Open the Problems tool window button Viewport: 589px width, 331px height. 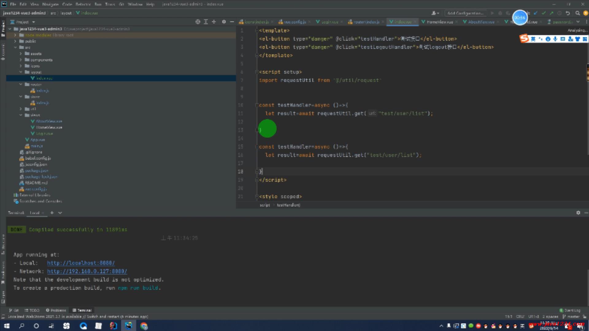(x=56, y=310)
